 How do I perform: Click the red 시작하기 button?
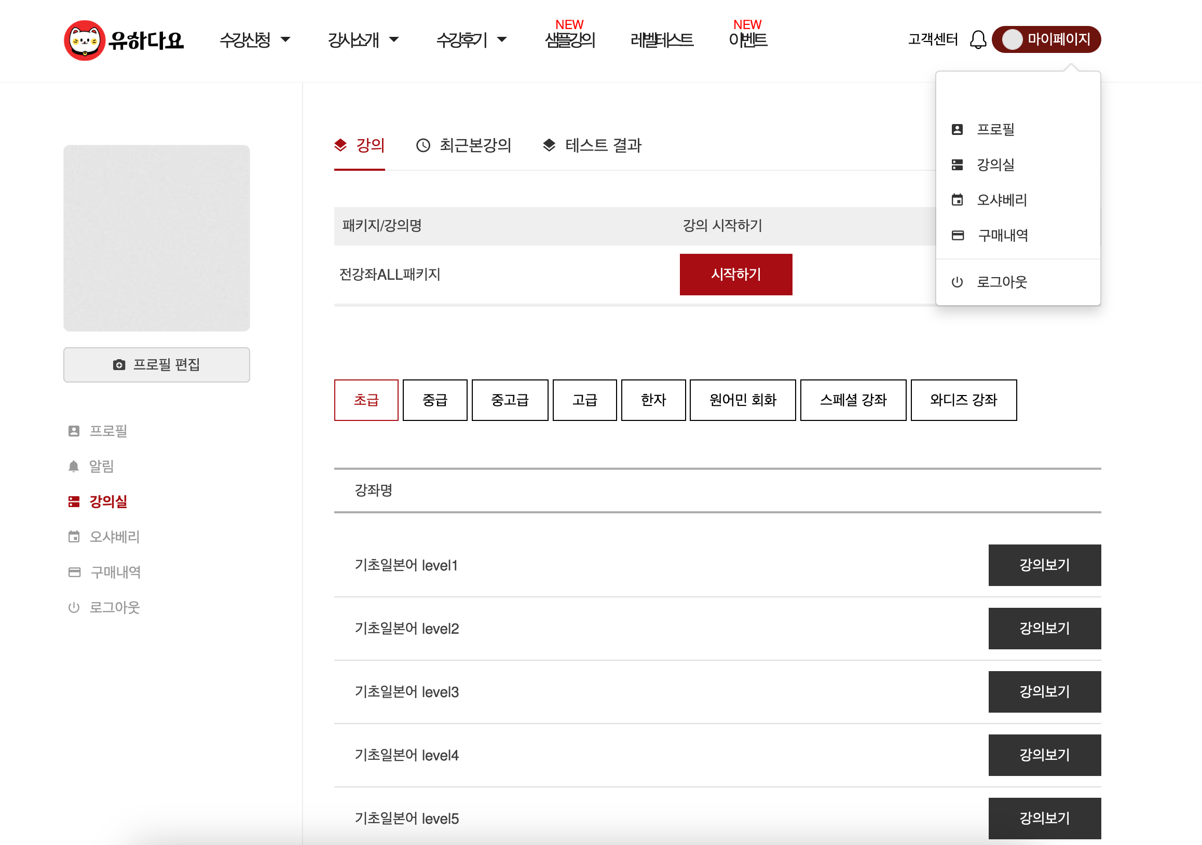tap(735, 275)
